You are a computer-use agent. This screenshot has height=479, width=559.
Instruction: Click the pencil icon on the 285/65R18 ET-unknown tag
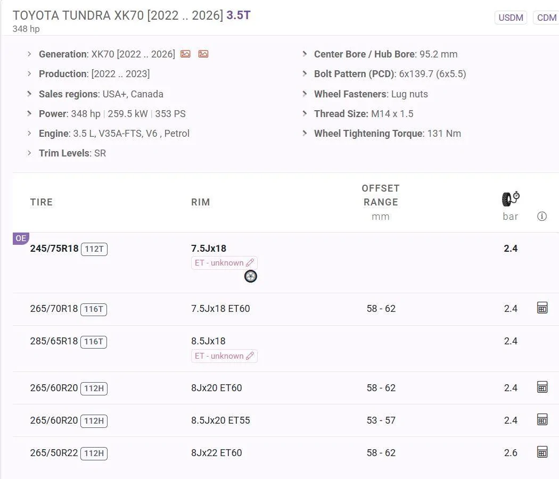[x=250, y=356]
